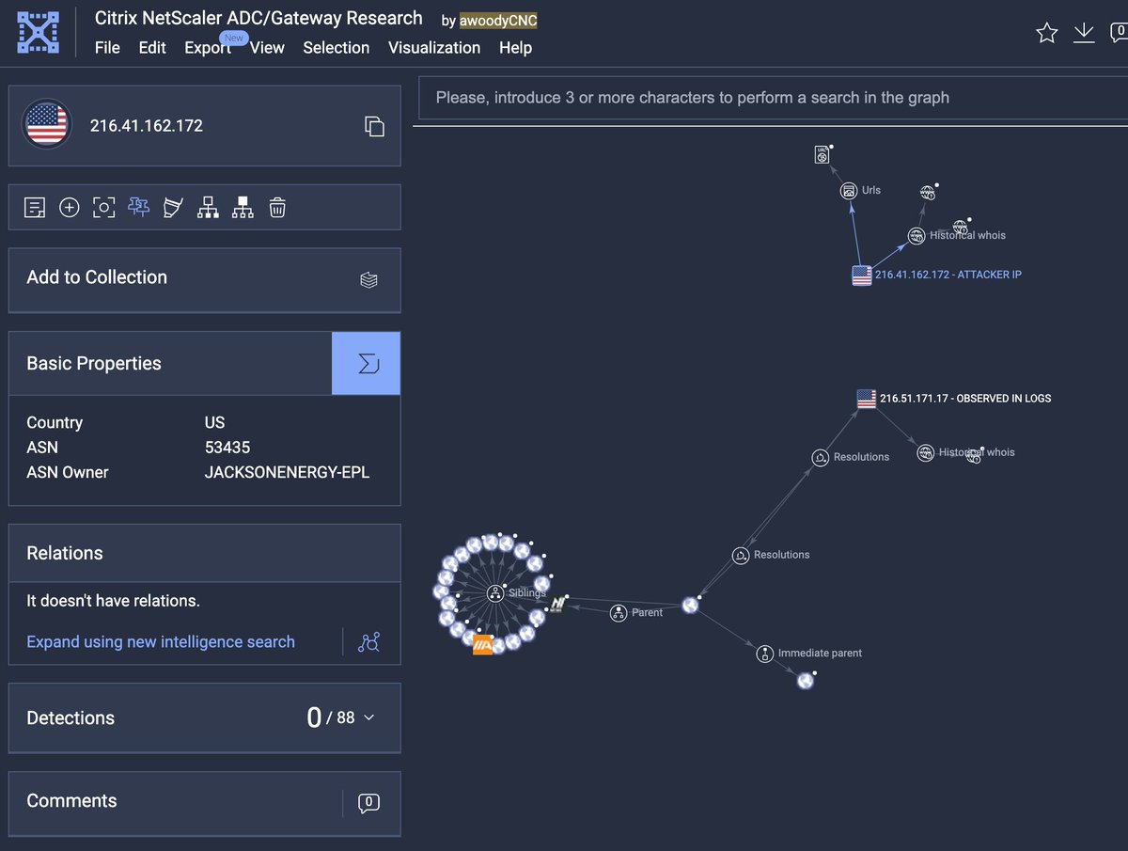
Task: Select the upper Resolutions node near observed IP
Action: point(821,458)
